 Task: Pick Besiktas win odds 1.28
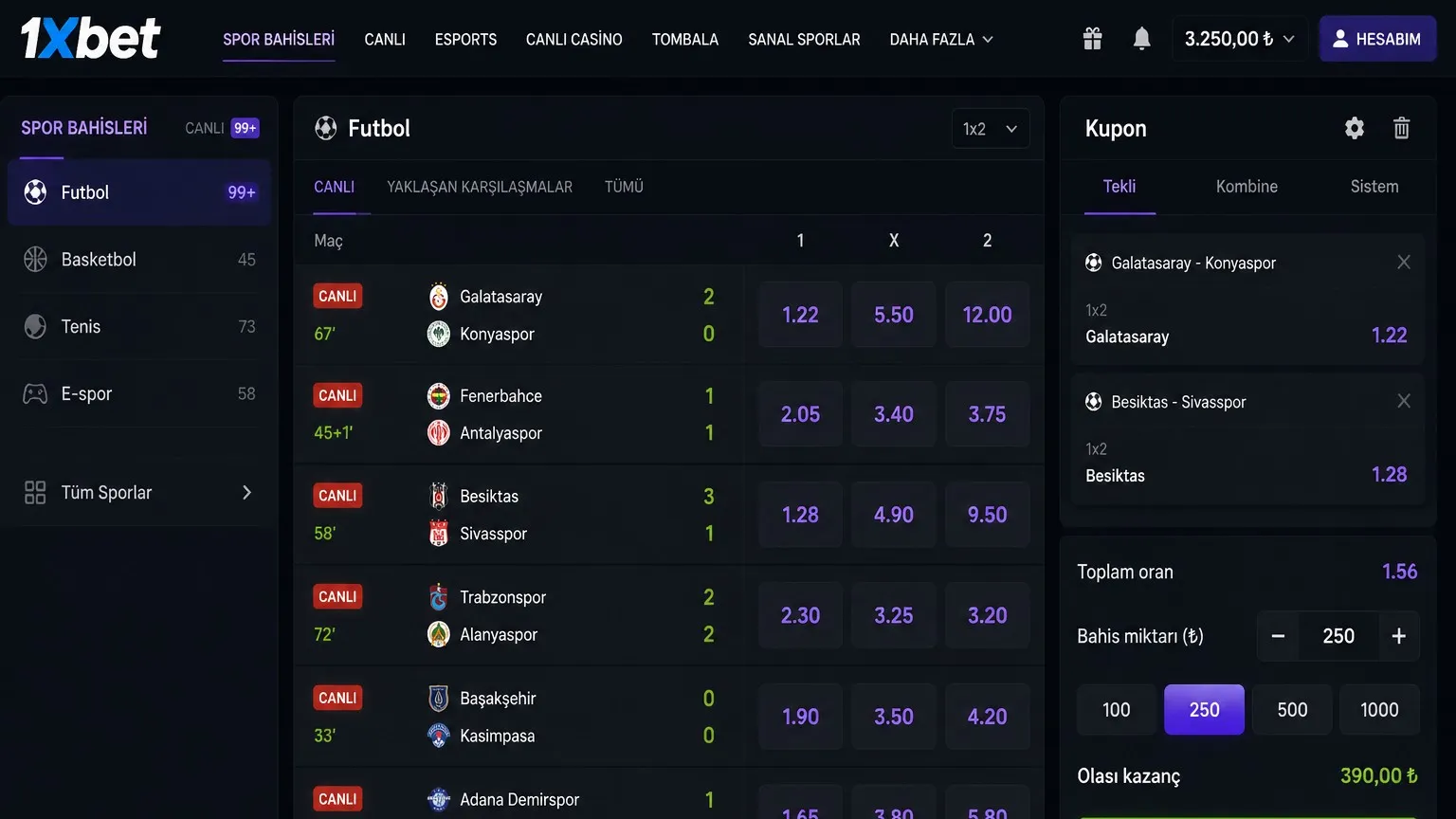[800, 515]
